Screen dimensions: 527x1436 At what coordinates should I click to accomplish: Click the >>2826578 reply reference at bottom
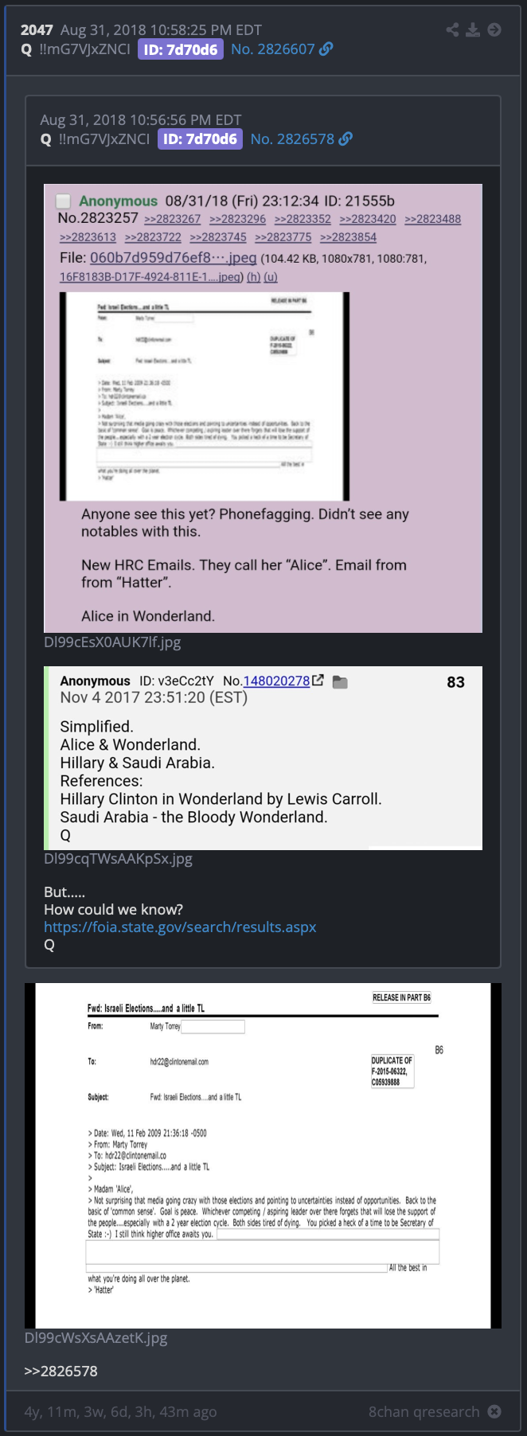click(61, 1372)
